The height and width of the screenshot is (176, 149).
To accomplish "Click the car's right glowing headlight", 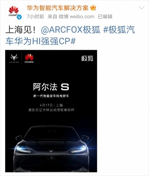I will coord(79,149).
